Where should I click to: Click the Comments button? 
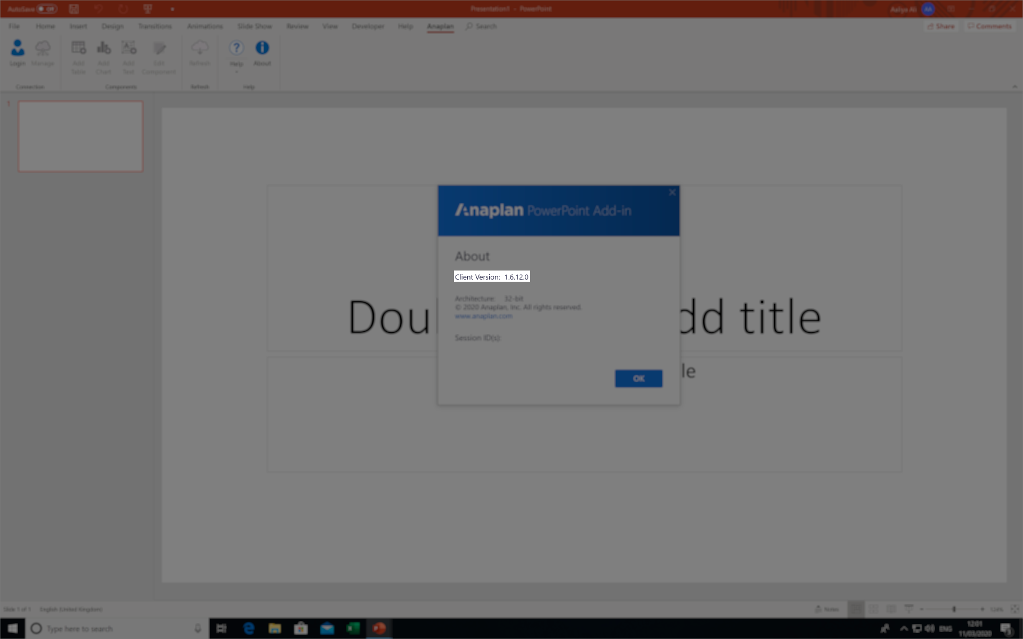tap(989, 26)
